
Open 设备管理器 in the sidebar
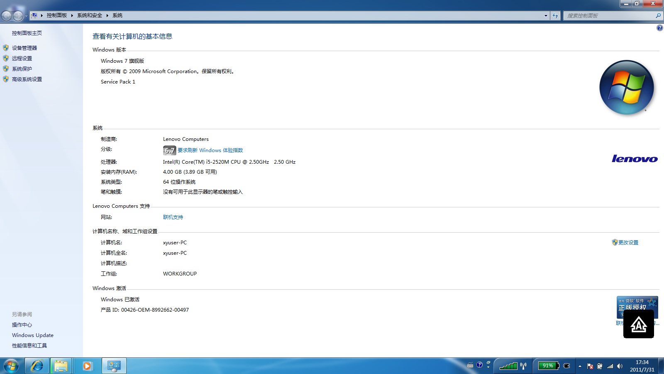tap(24, 48)
